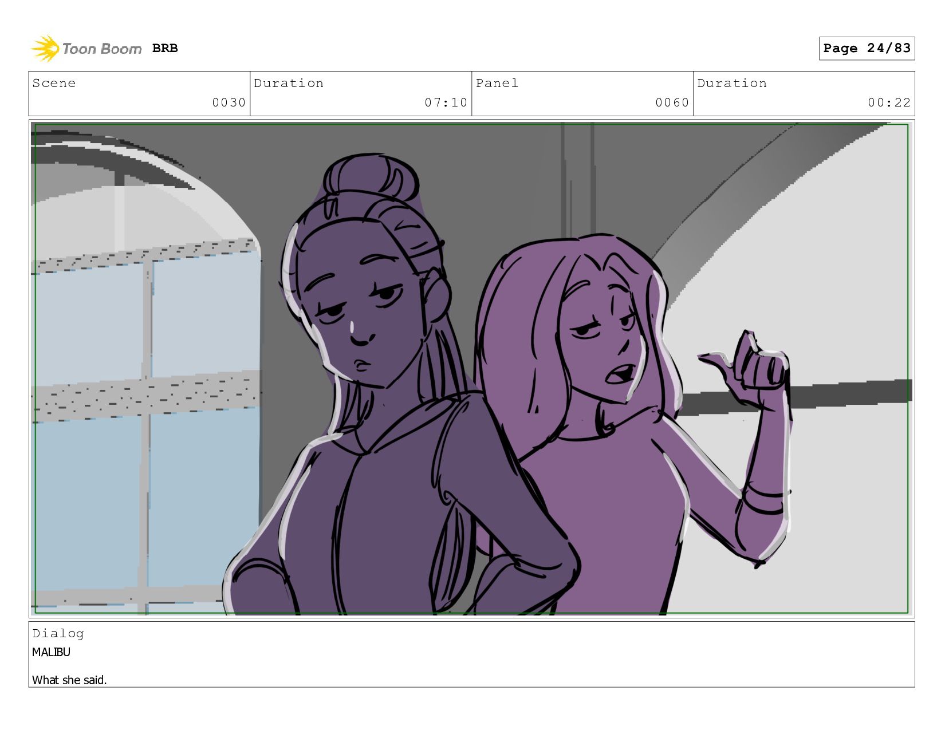Viewport: 945px width, 730px height.
Task: Click the 'Scene' header label
Action: [54, 83]
